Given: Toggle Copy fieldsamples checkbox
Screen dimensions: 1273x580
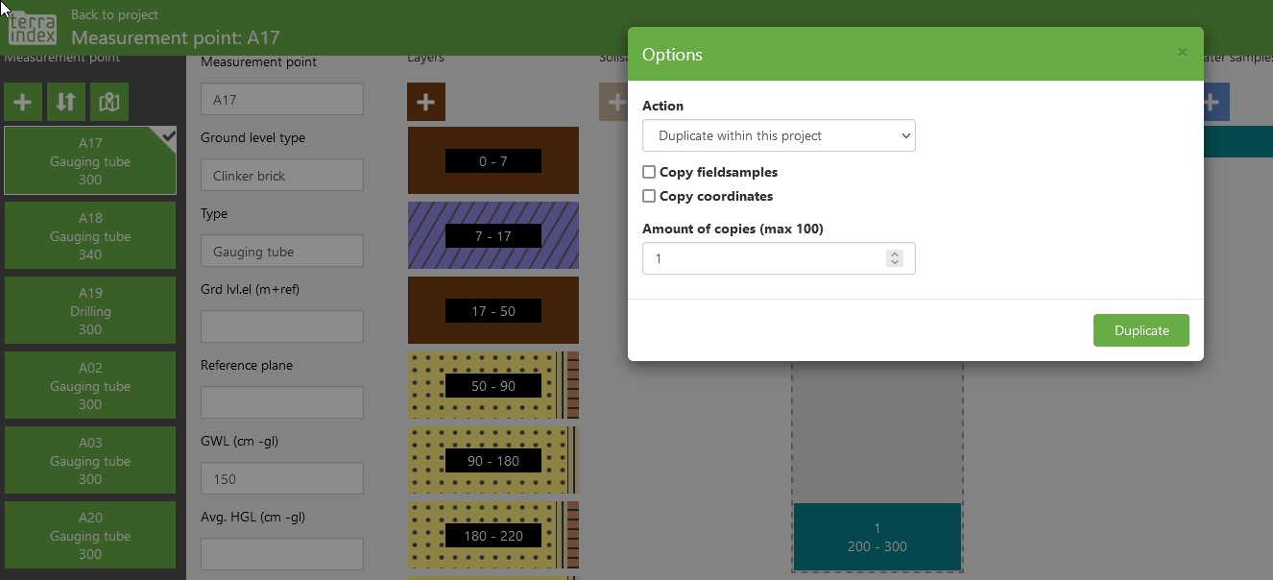Looking at the screenshot, I should [649, 172].
